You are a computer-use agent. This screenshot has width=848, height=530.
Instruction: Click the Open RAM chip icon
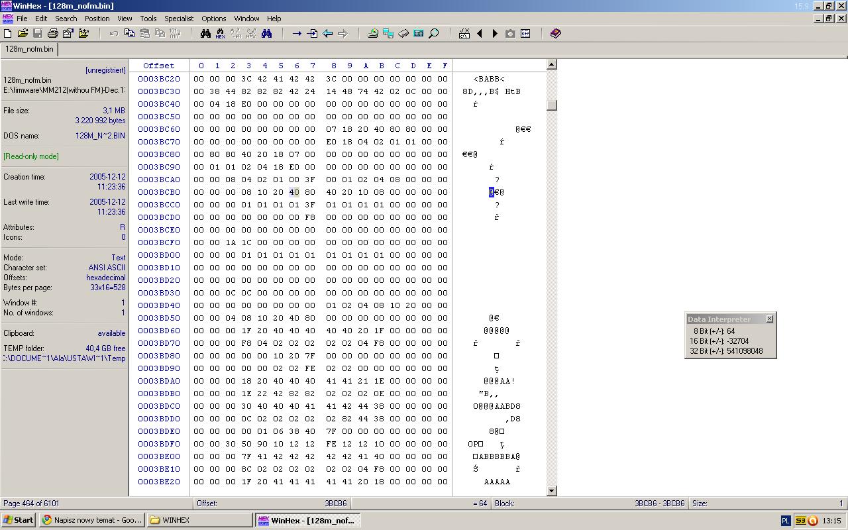[x=403, y=33]
